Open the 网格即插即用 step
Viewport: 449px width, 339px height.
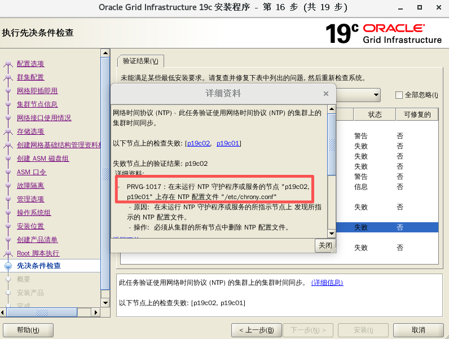click(x=37, y=91)
